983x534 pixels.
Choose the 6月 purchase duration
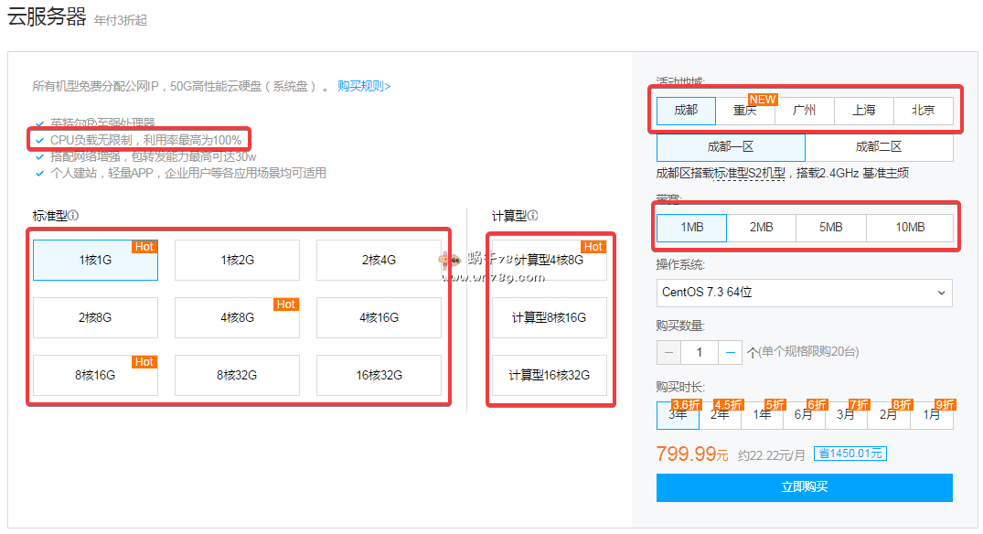point(804,415)
